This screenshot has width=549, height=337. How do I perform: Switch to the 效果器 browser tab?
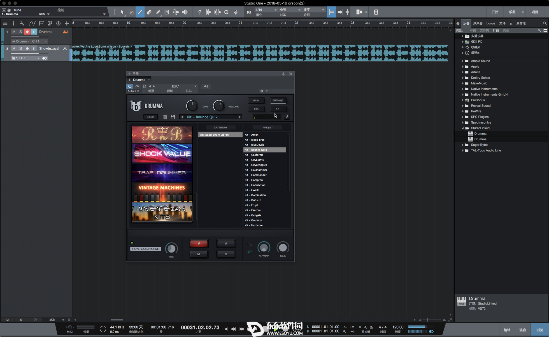pyautogui.click(x=478, y=23)
